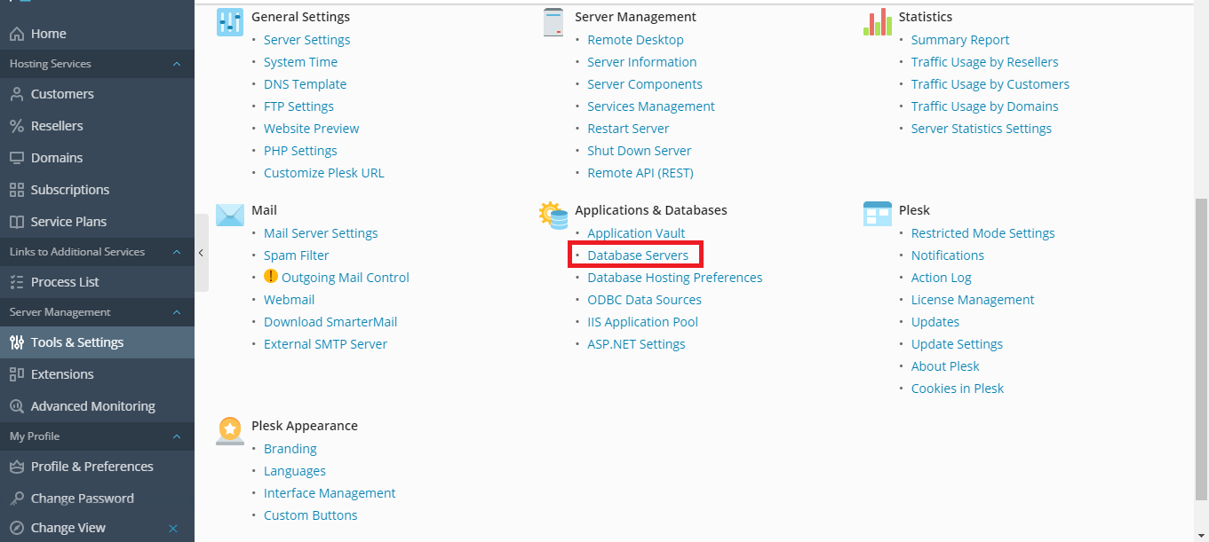Screen dimensions: 1209x542
Task: Open Customers in the sidebar
Action: 97,94
